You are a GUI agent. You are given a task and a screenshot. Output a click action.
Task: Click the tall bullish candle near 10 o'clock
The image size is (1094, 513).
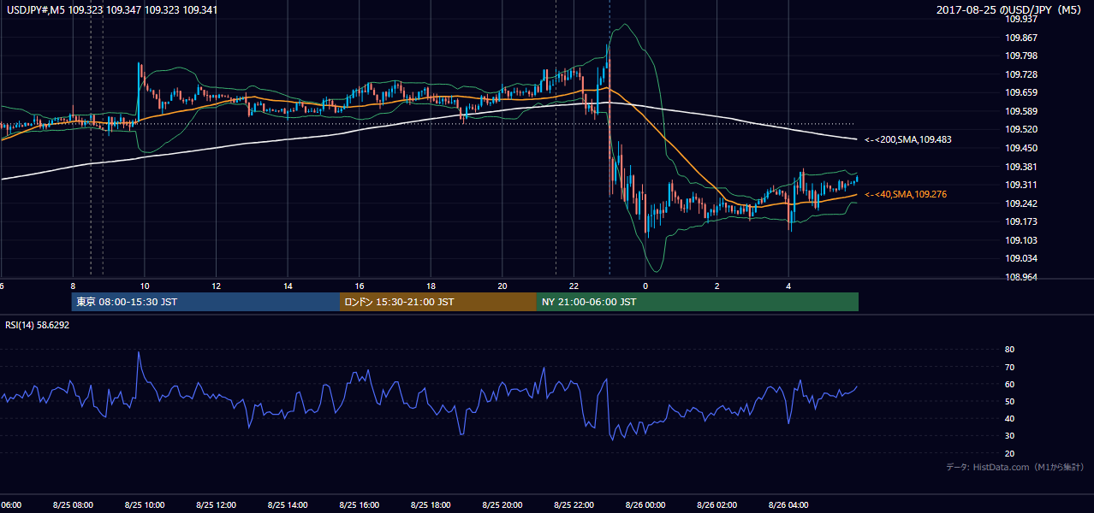tap(138, 92)
